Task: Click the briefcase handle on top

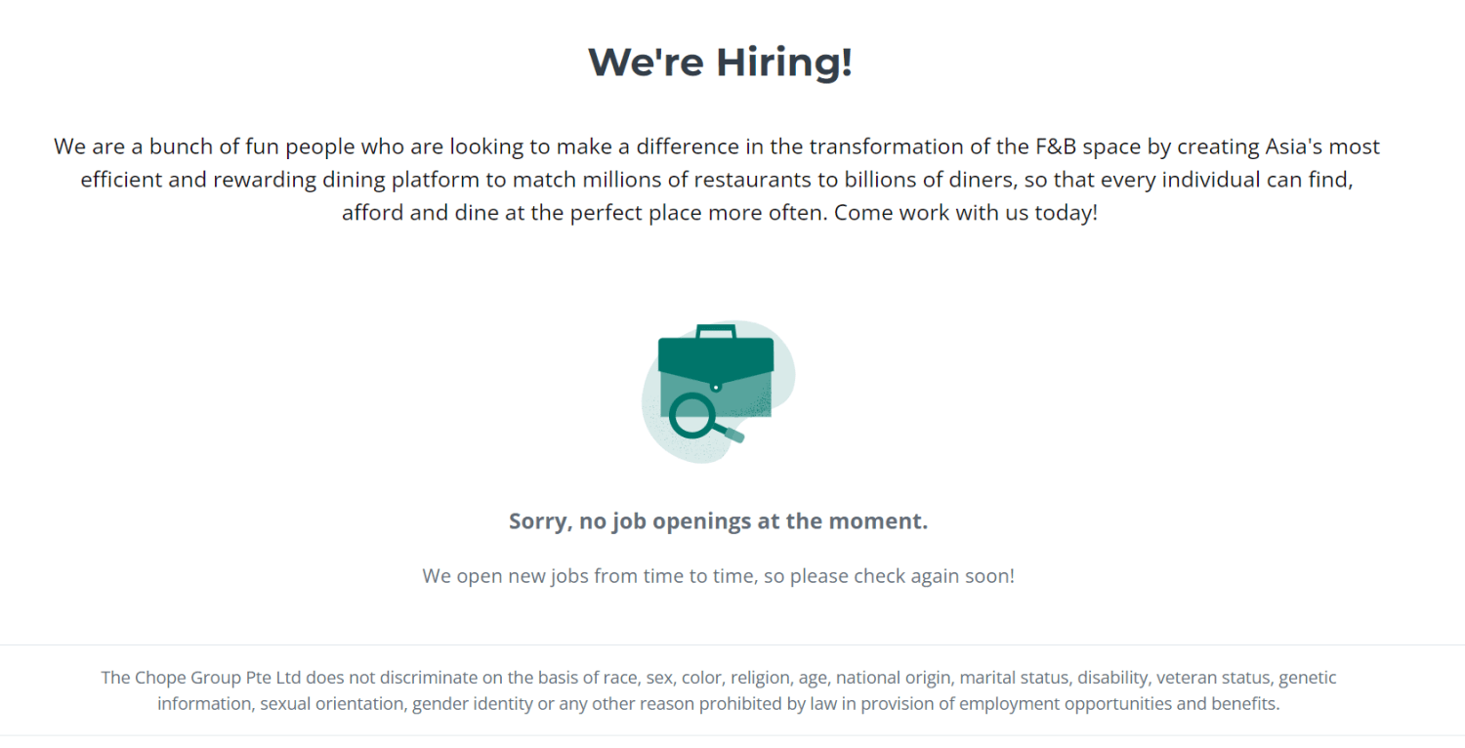Action: pos(716,331)
